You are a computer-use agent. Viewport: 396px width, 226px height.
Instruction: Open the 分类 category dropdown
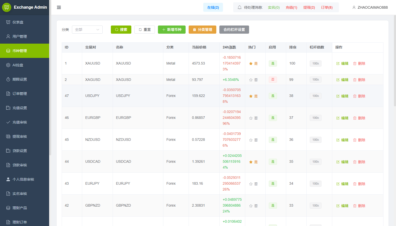(x=87, y=30)
